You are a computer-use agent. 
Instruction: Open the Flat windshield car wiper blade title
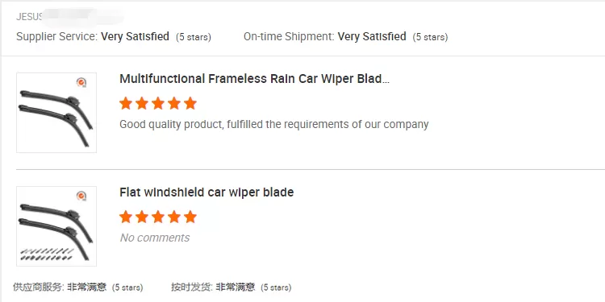coord(207,192)
